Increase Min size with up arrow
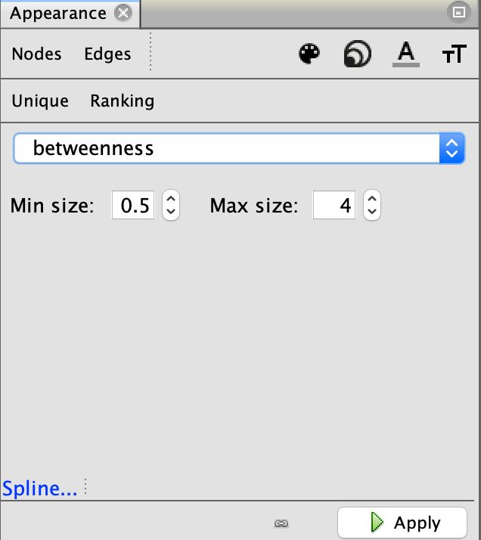Screen dimensions: 481x540 click(x=171, y=199)
